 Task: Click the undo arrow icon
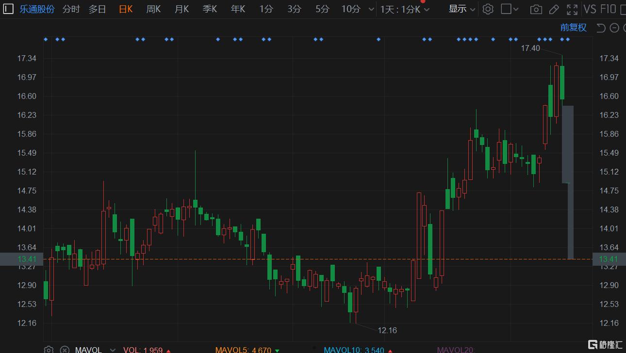coord(601,28)
